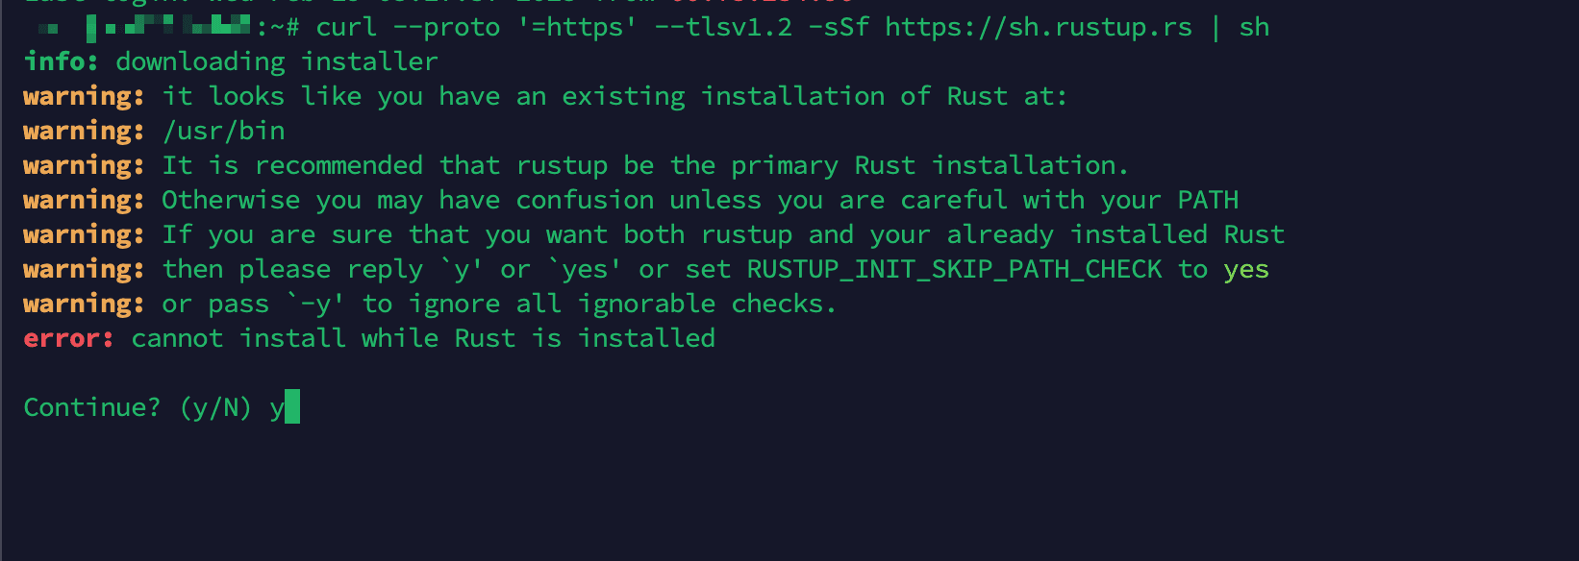
Task: Click the word PATH in warning line
Action: point(1208,200)
